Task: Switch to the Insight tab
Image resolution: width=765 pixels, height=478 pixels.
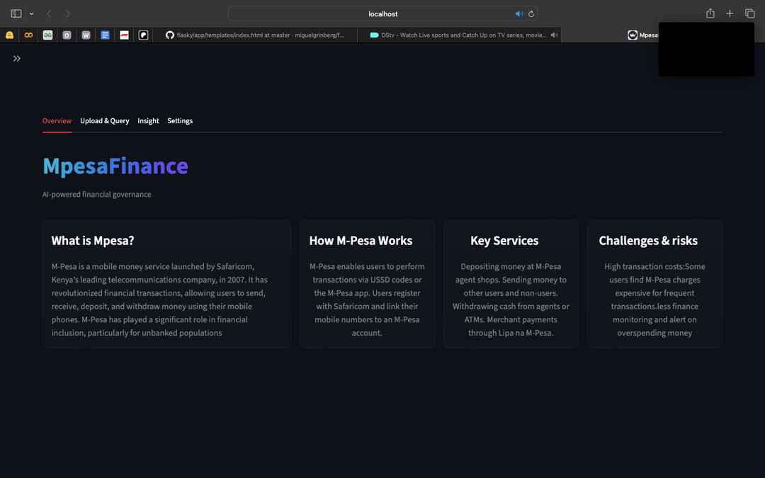Action: click(x=148, y=121)
